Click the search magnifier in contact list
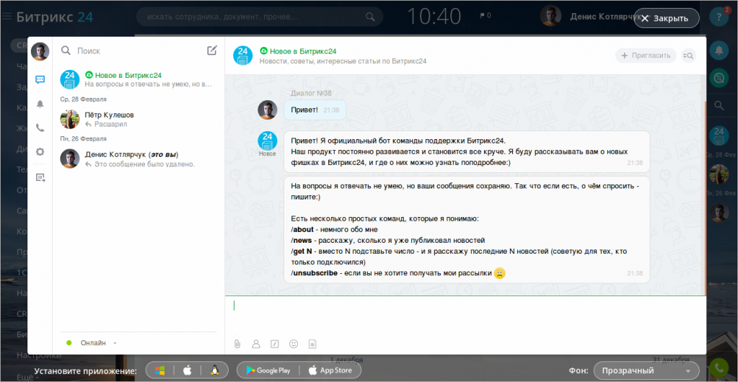Image resolution: width=738 pixels, height=382 pixels. coord(66,50)
